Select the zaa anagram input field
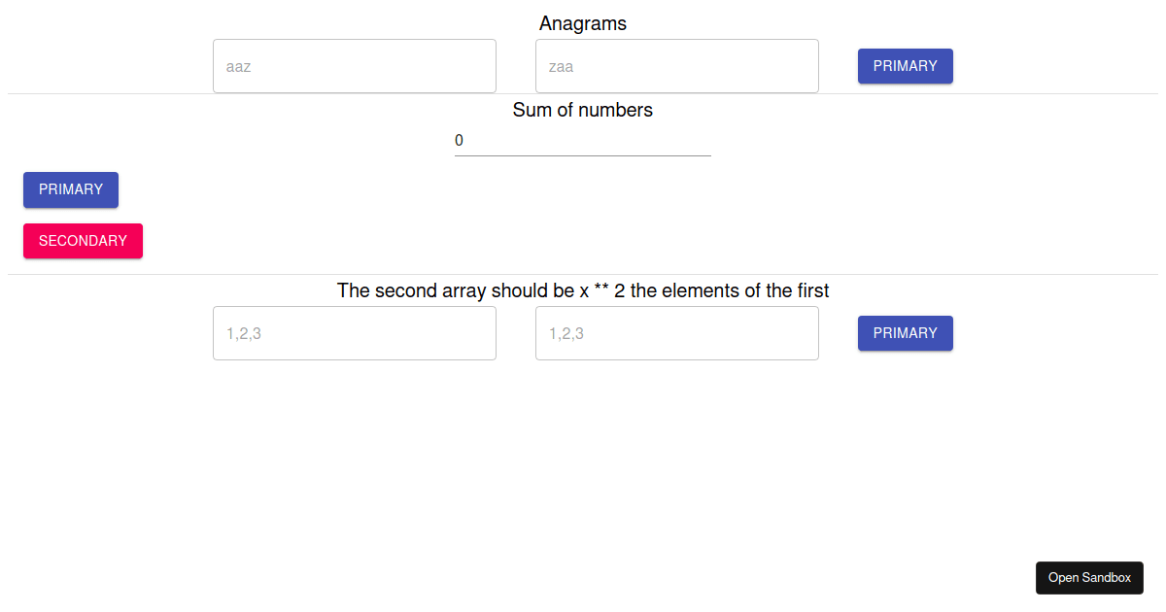The width and height of the screenshot is (1166, 612). click(x=676, y=66)
